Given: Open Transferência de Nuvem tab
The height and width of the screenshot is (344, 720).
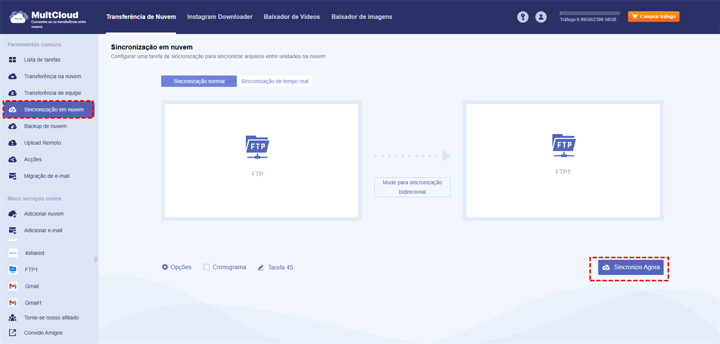Looking at the screenshot, I should (141, 17).
